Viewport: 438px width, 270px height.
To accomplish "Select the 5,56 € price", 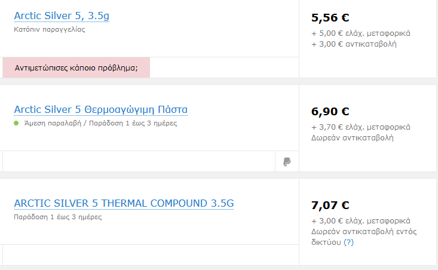I will point(330,17).
